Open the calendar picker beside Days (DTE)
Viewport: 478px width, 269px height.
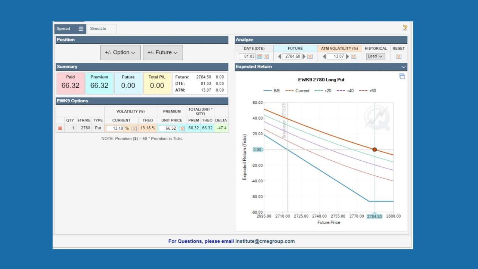tap(259, 56)
